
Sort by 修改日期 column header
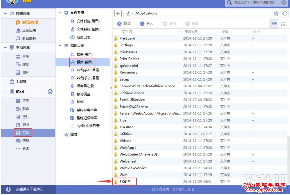point(191,32)
